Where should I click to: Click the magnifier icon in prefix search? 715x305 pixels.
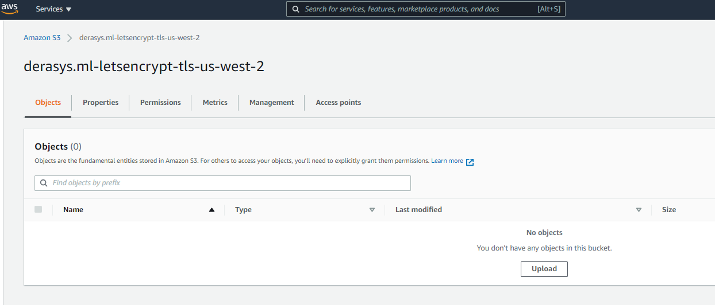tap(44, 183)
